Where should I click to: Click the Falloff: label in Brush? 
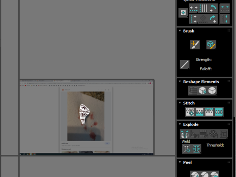[x=206, y=69]
